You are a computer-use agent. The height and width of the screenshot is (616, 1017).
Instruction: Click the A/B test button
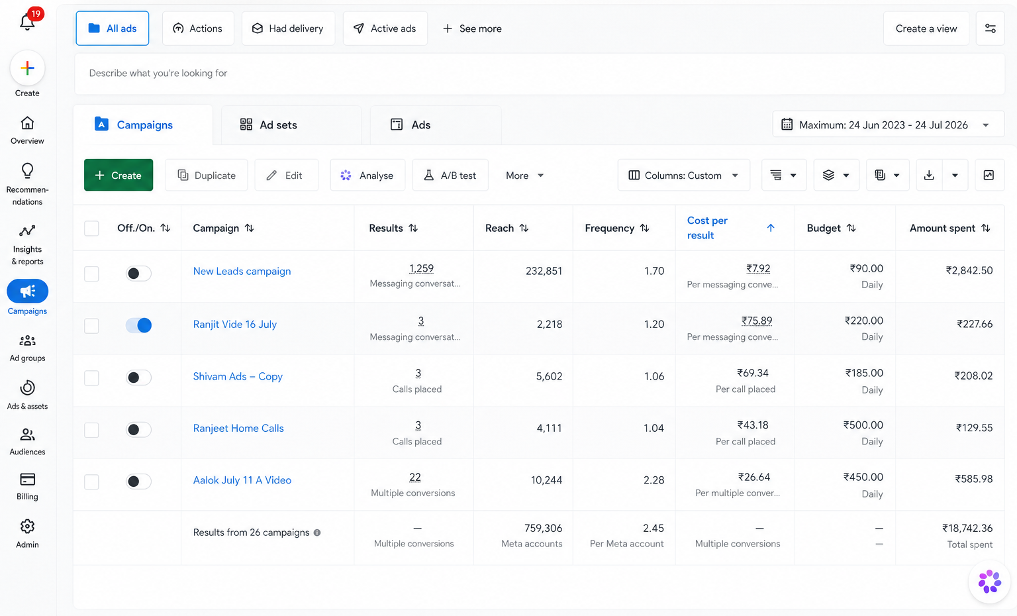(x=450, y=176)
